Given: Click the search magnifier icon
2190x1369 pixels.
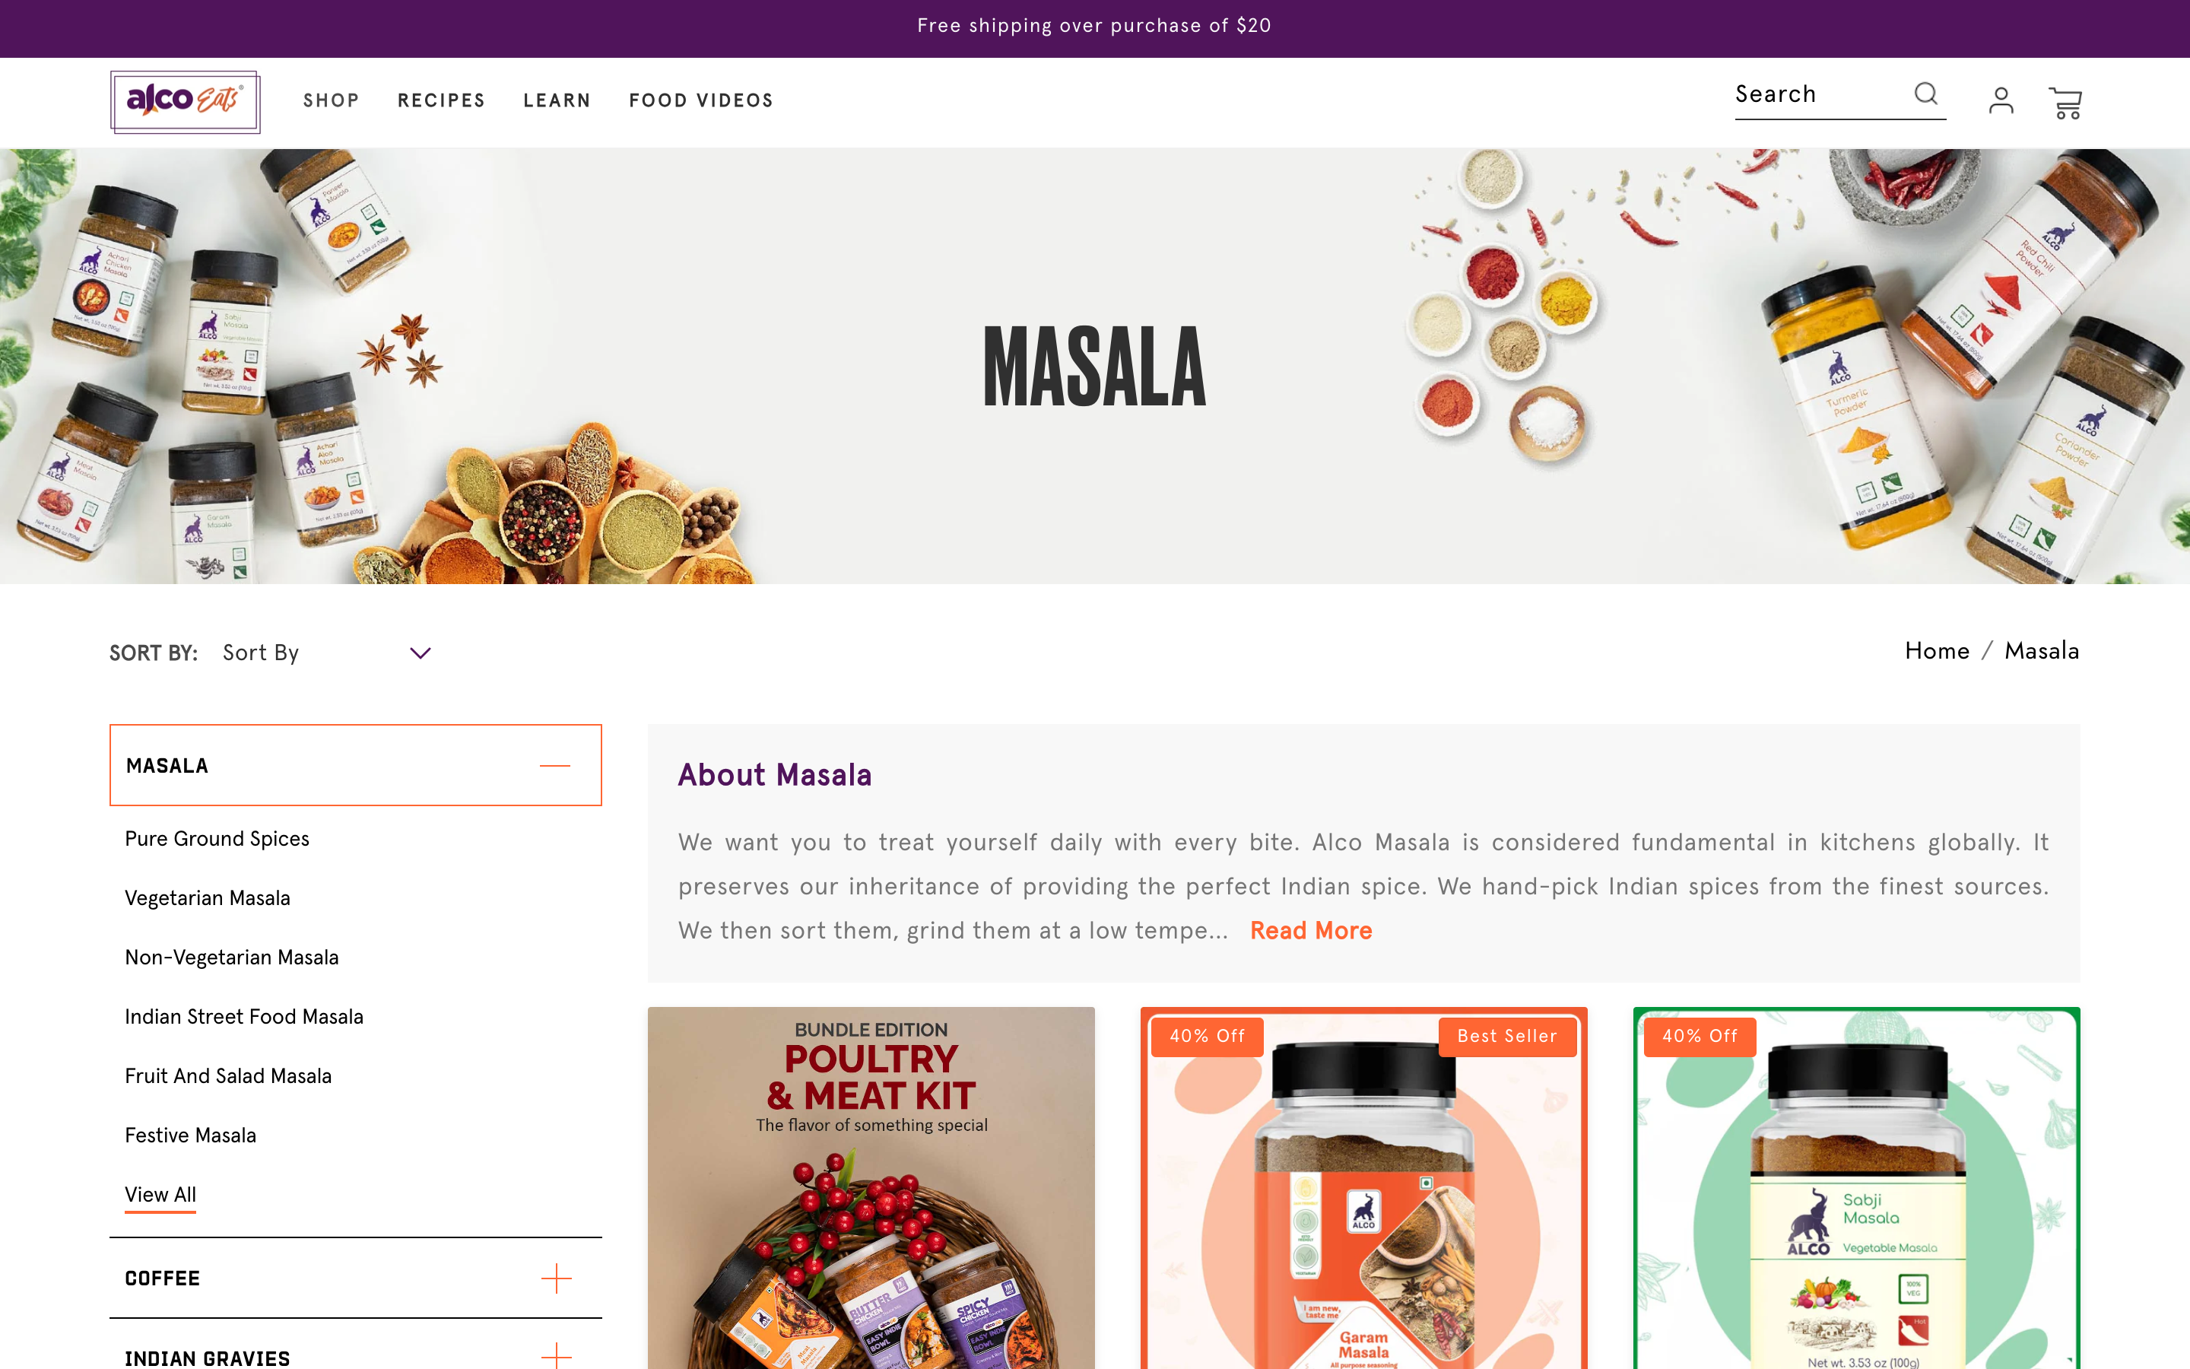Looking at the screenshot, I should pyautogui.click(x=1925, y=94).
